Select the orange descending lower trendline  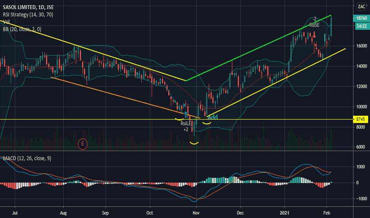pyautogui.click(x=125, y=98)
